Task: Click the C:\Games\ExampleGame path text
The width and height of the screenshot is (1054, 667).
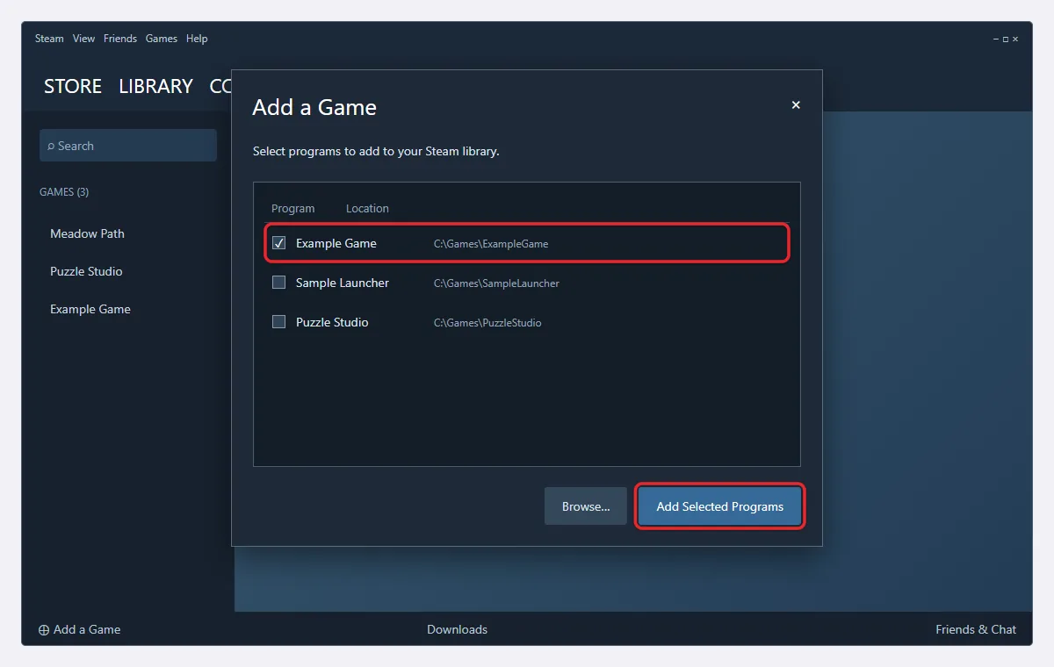Action: point(491,244)
